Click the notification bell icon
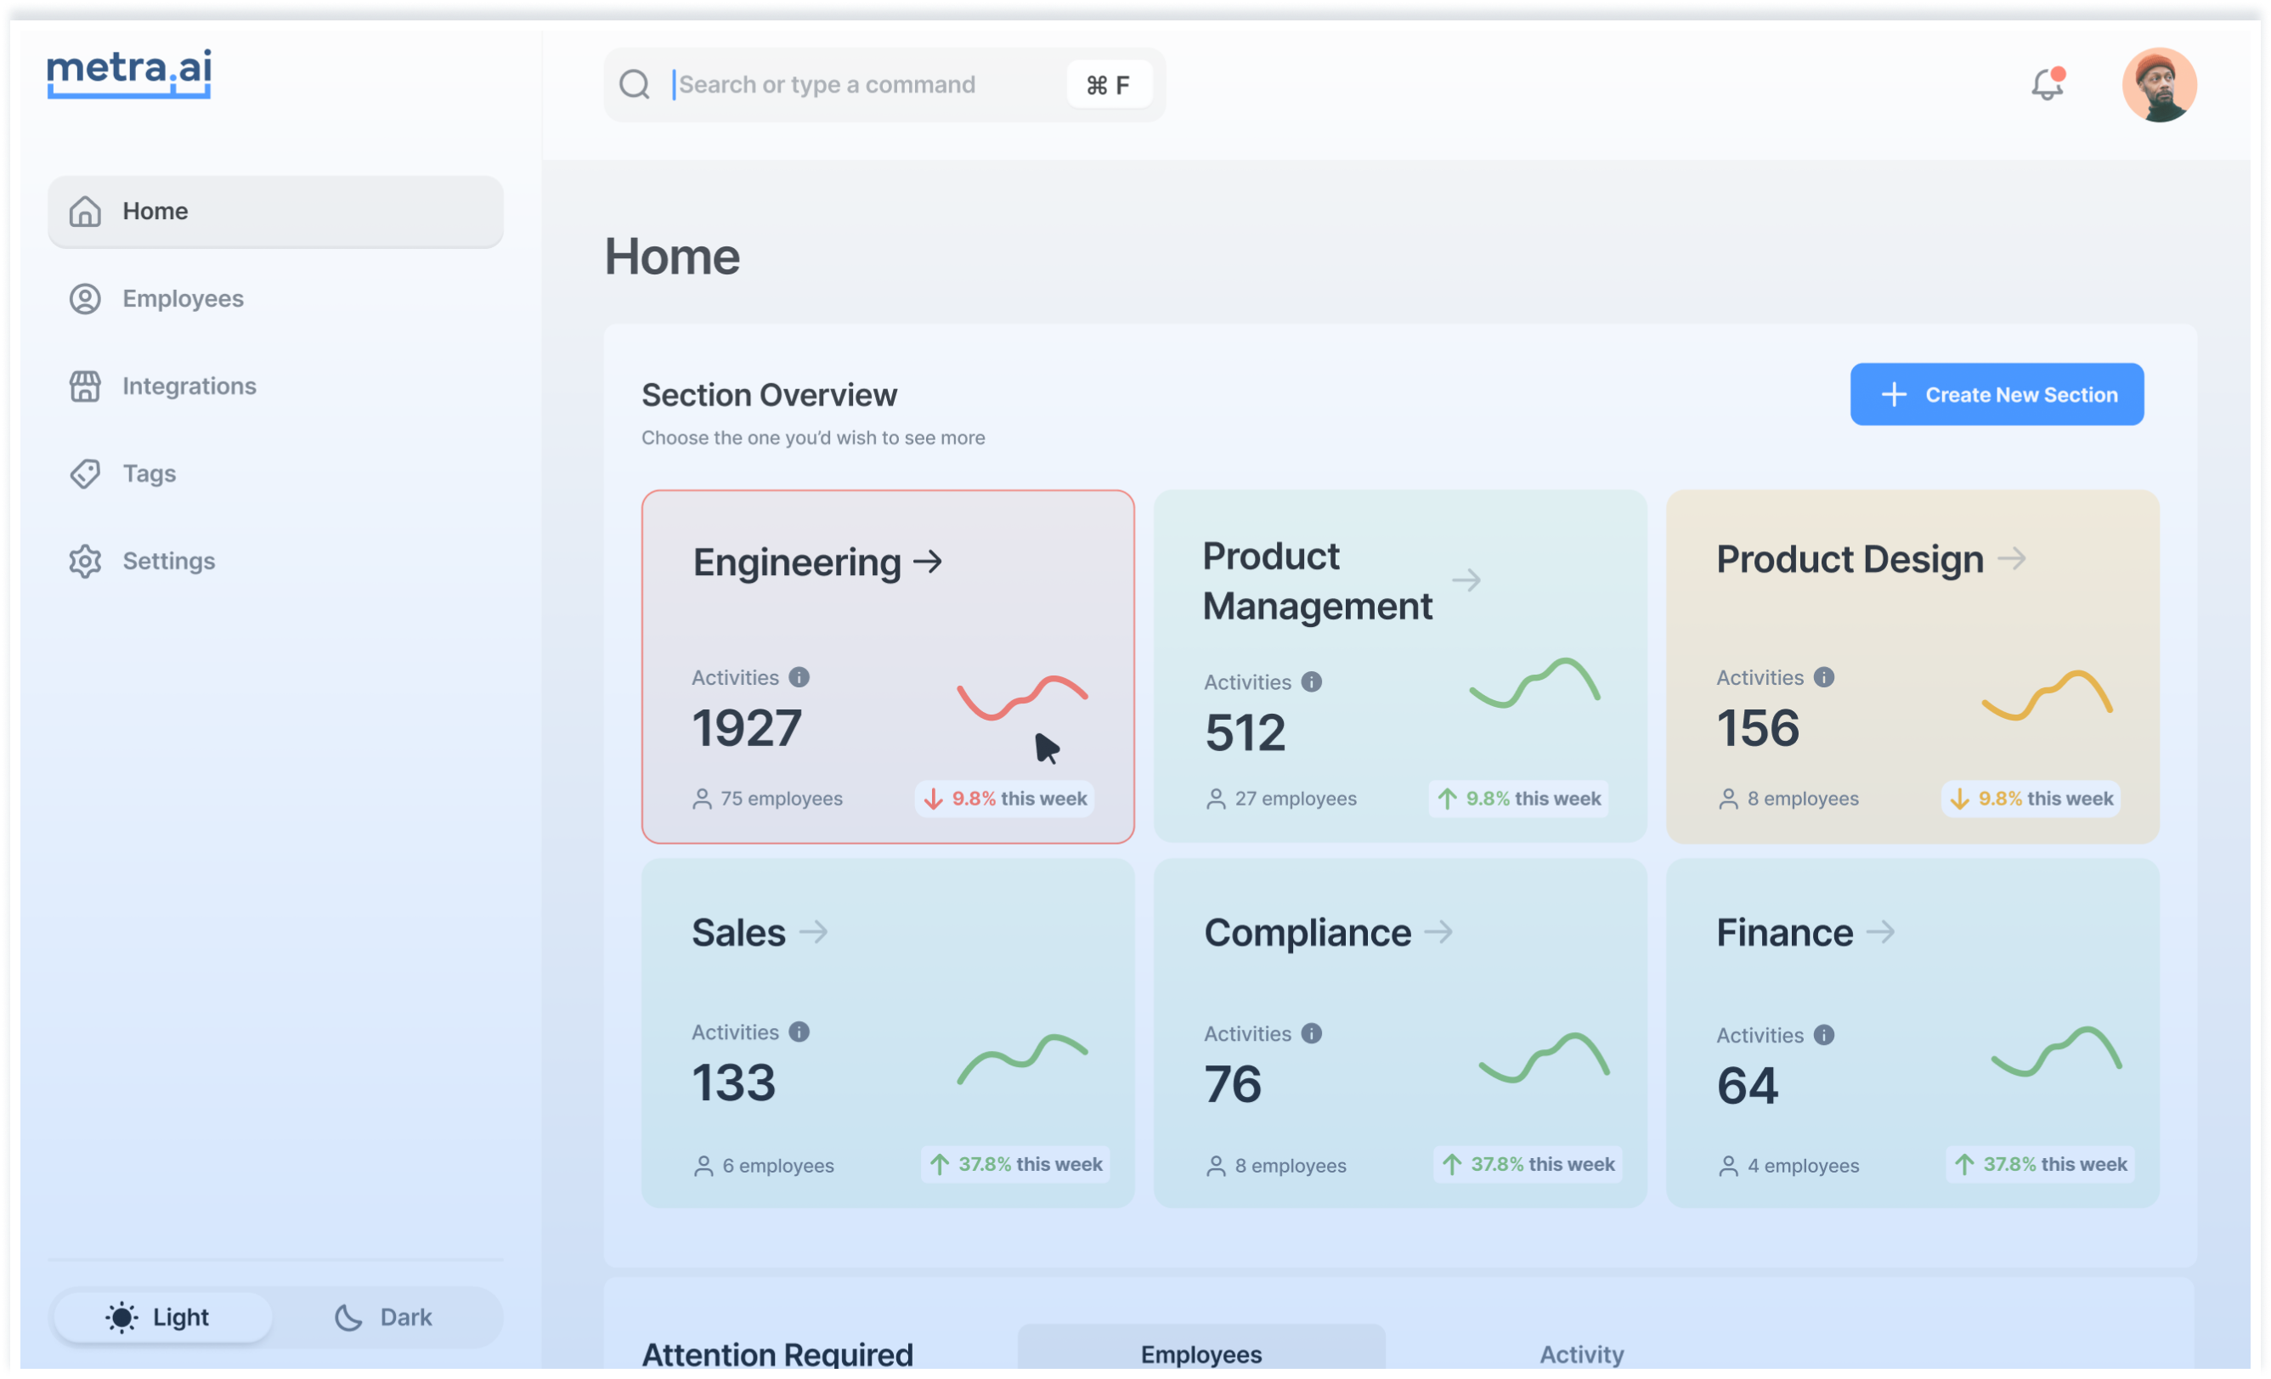 pyautogui.click(x=2046, y=85)
